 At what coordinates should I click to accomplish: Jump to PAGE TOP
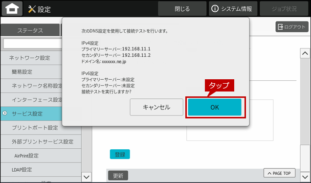click(x=279, y=173)
